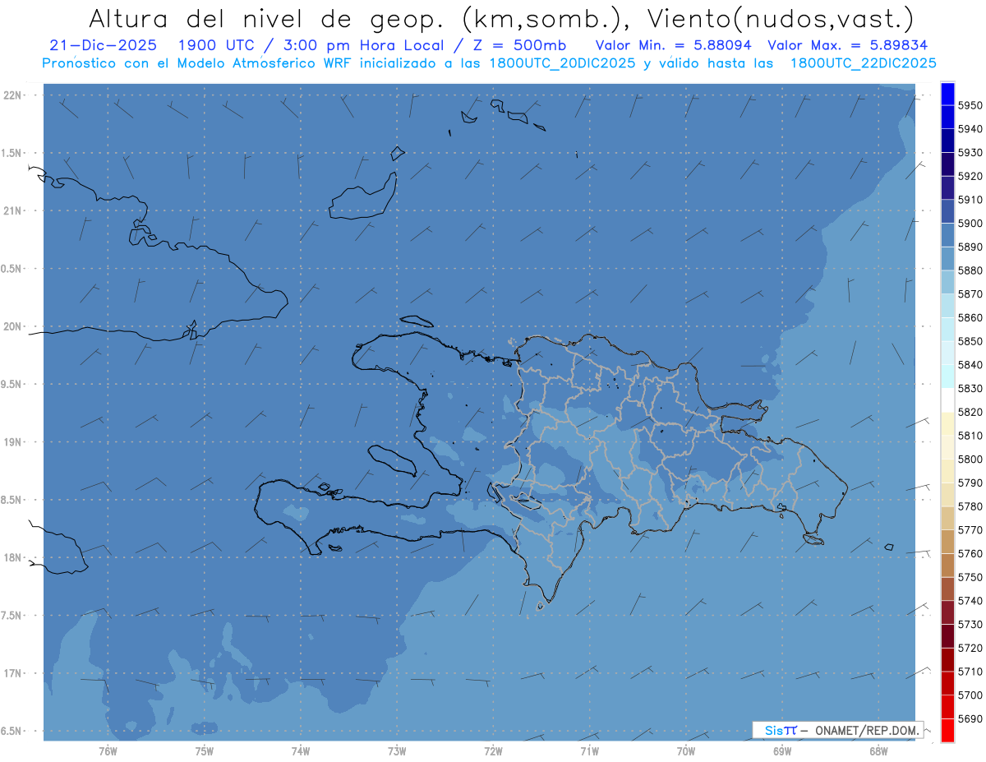Click the '5920' colorbar value
Screen dimensions: 986x762
point(970,176)
